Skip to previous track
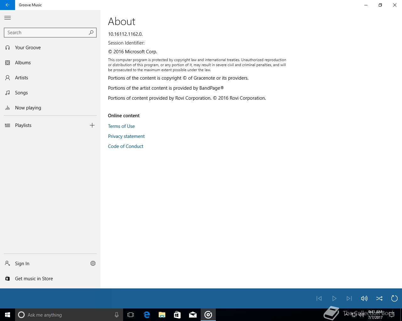 click(x=319, y=298)
